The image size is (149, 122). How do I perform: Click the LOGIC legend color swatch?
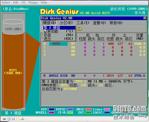pyautogui.click(x=107, y=113)
